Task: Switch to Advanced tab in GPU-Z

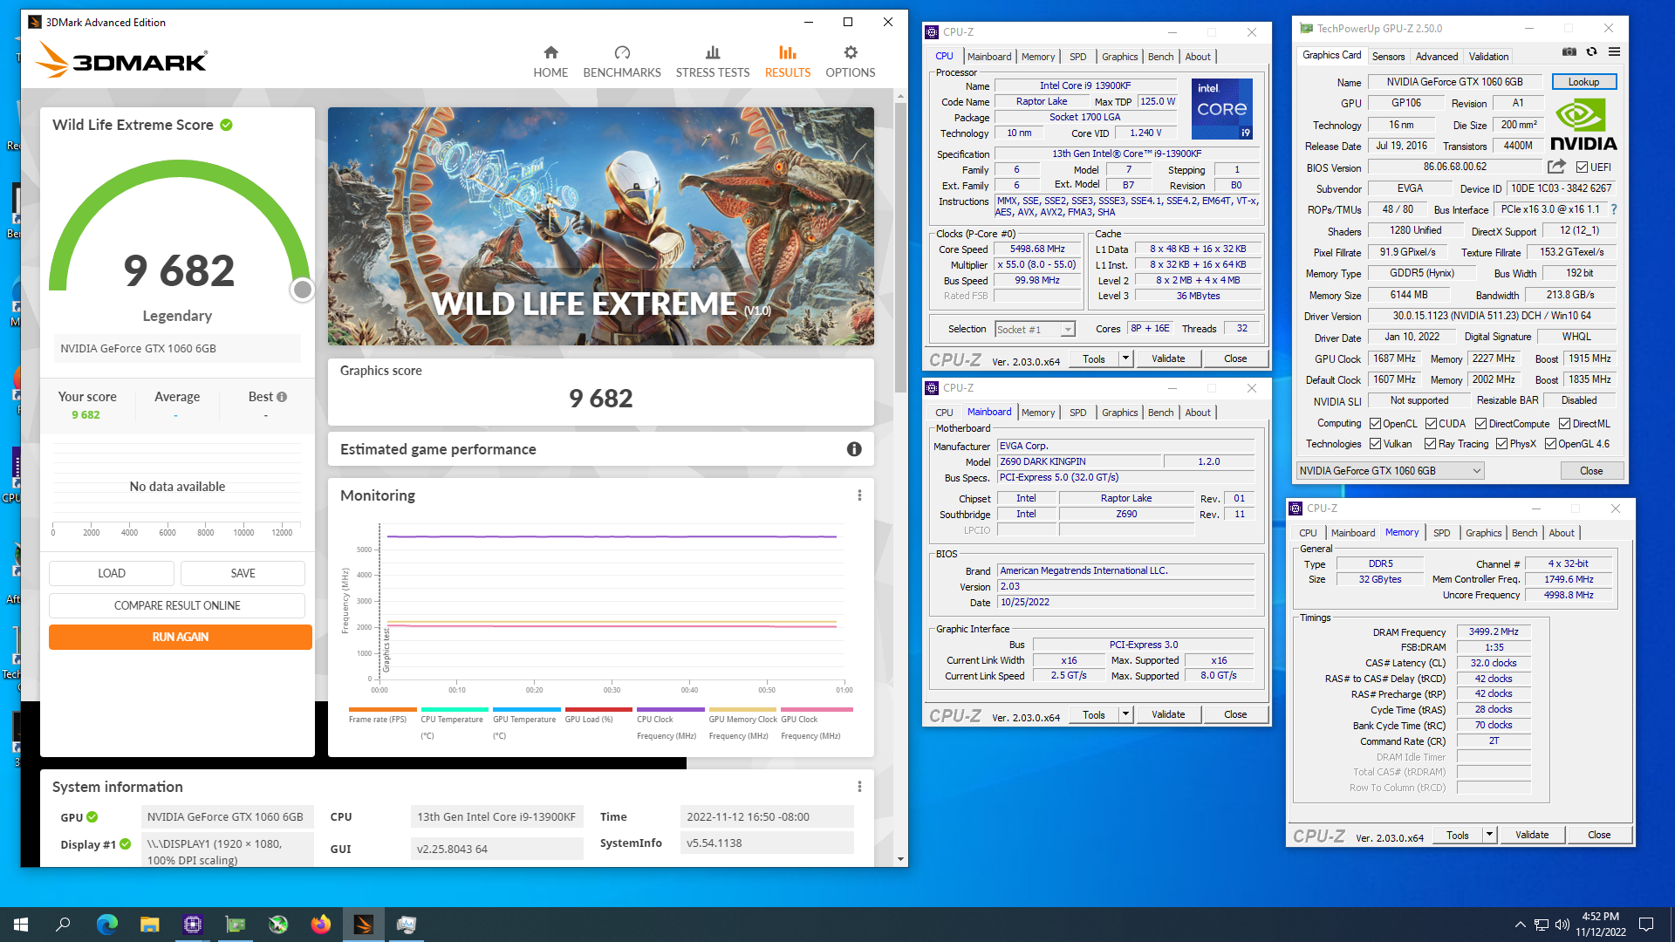Action: (1436, 57)
